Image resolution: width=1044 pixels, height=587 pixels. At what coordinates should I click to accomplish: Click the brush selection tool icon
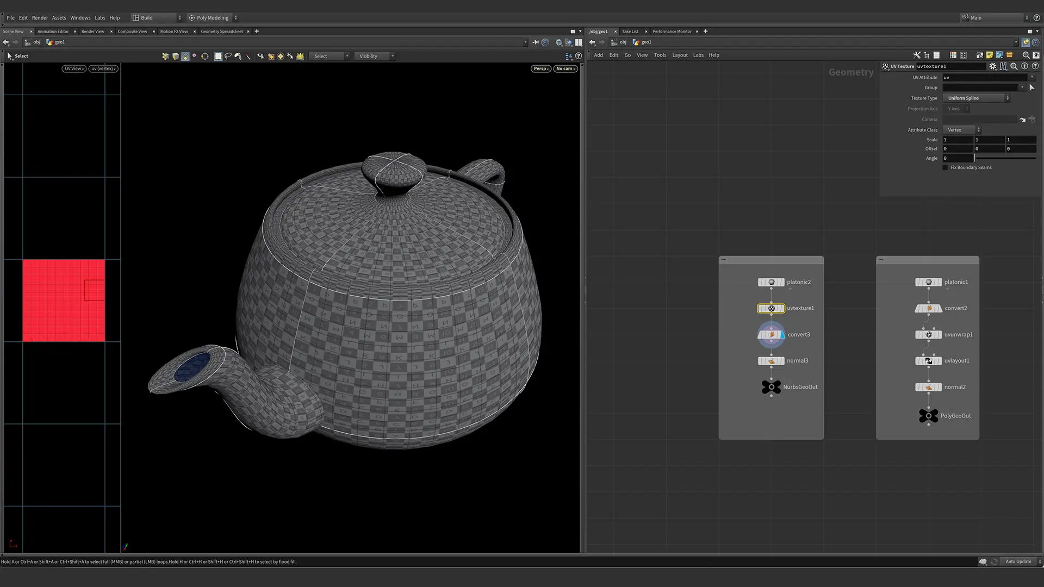[238, 56]
